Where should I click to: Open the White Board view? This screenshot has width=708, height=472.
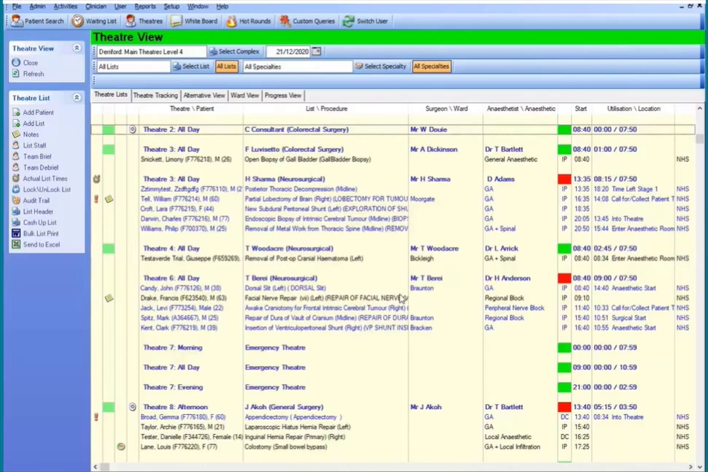(x=194, y=20)
